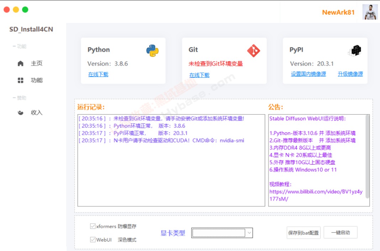
Task: Toggle the xformers 防爆显存 checkbox
Action: [93, 226]
